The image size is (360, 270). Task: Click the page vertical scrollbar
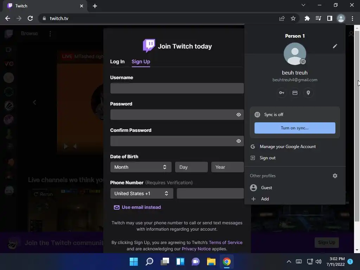[357, 126]
